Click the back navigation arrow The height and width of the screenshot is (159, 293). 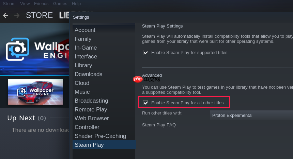click(x=5, y=15)
